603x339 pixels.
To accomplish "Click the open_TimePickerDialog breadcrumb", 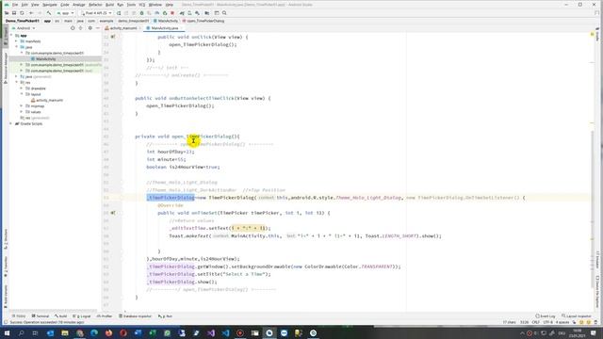I will click(204, 21).
